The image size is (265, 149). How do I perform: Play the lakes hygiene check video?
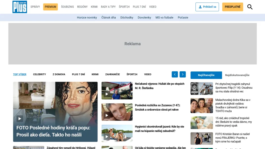click(107, 137)
